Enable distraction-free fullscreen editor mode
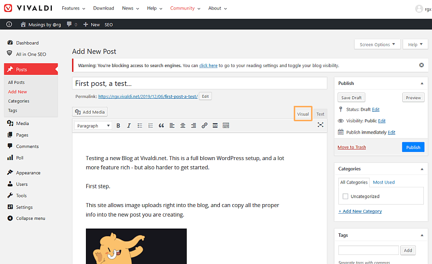This screenshot has width=432, height=264. click(320, 125)
